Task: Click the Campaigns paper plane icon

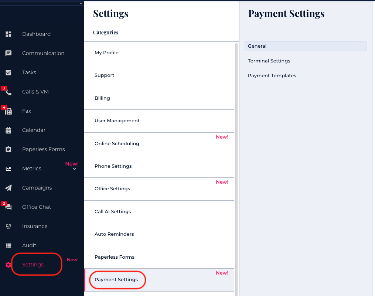Action: coord(8,188)
